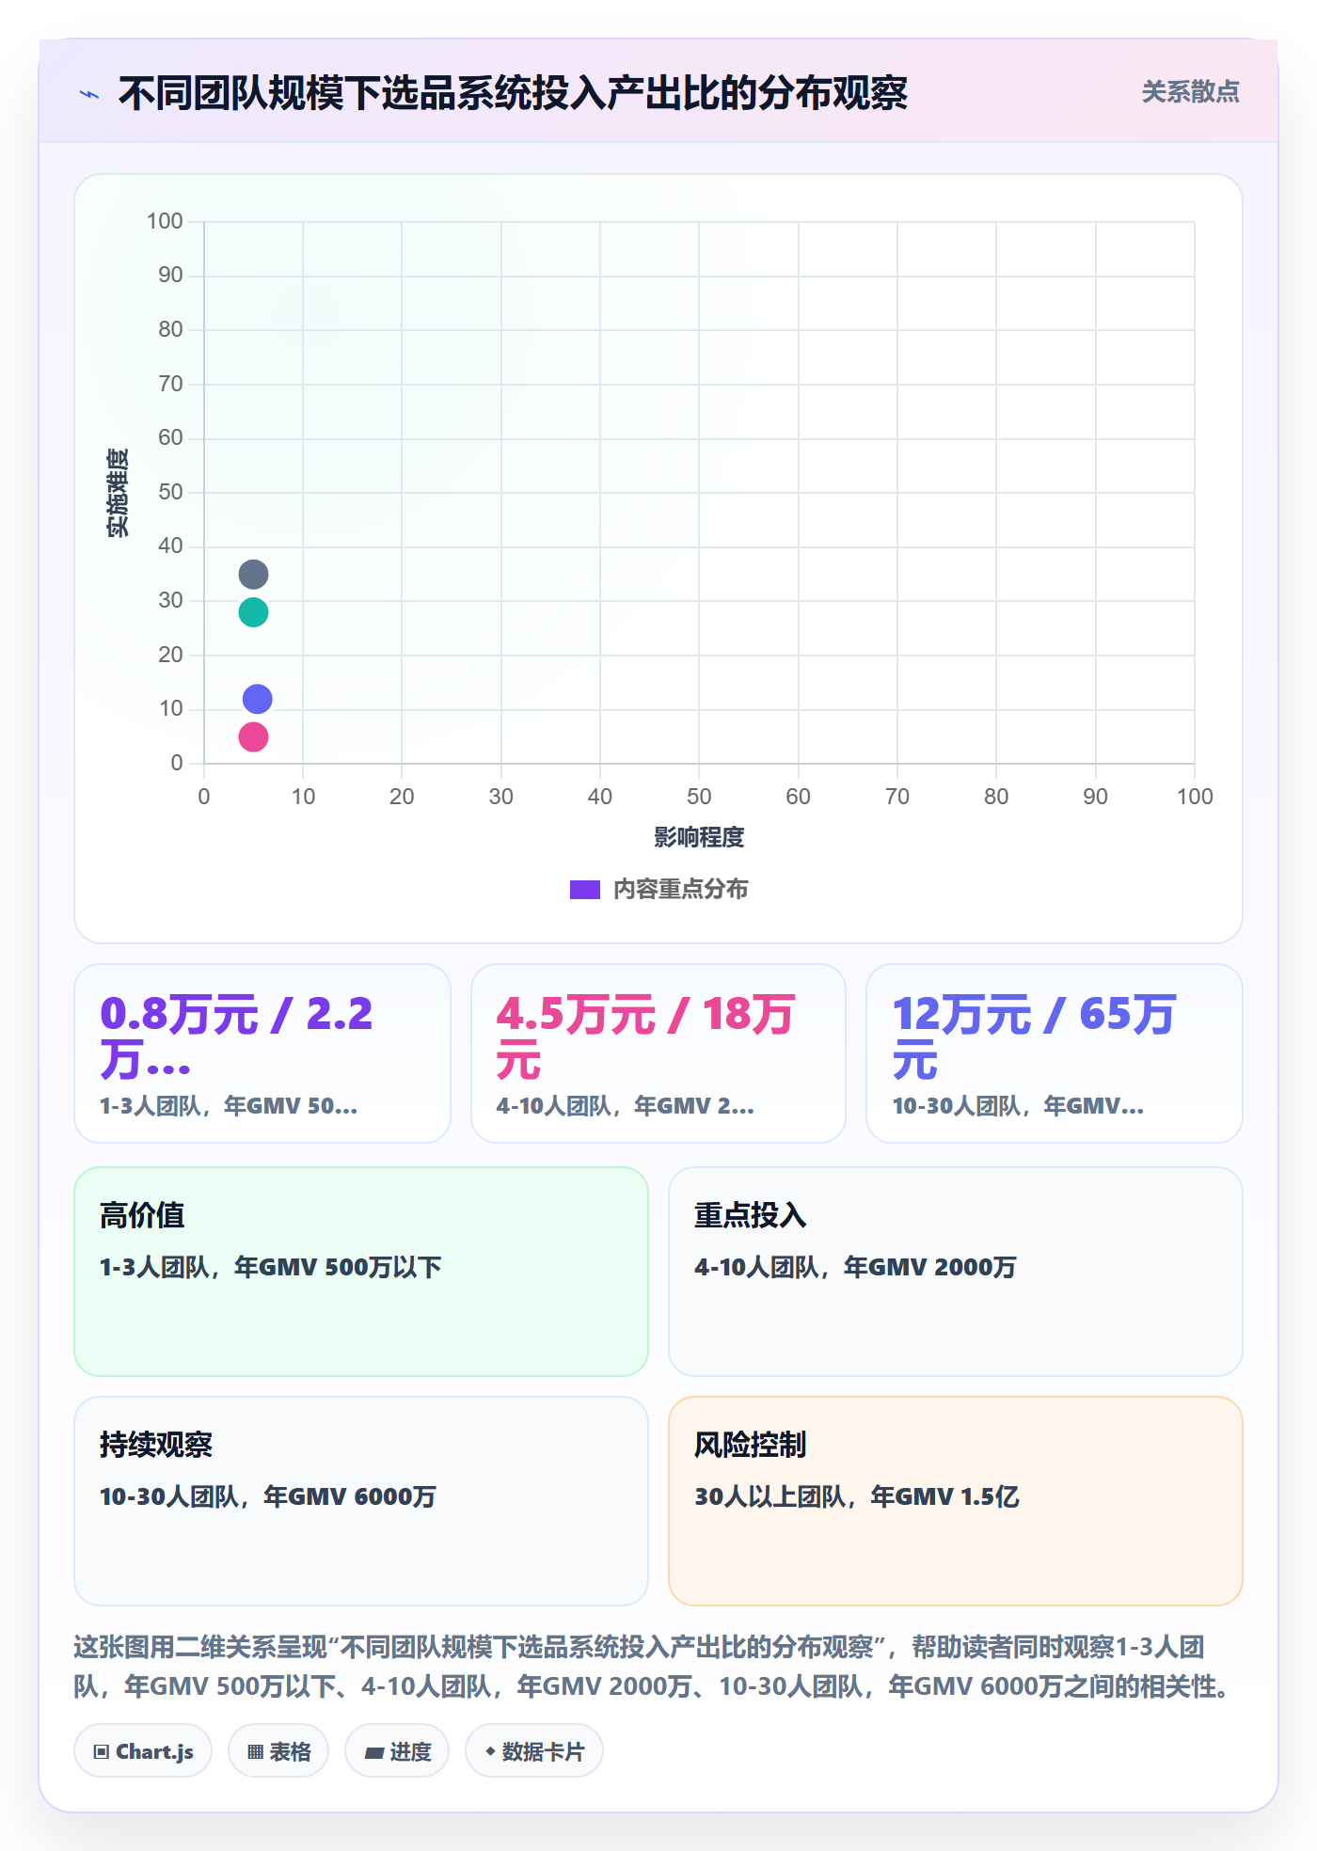Select the grey scatter point on the chart
1317x1851 pixels.
[253, 575]
